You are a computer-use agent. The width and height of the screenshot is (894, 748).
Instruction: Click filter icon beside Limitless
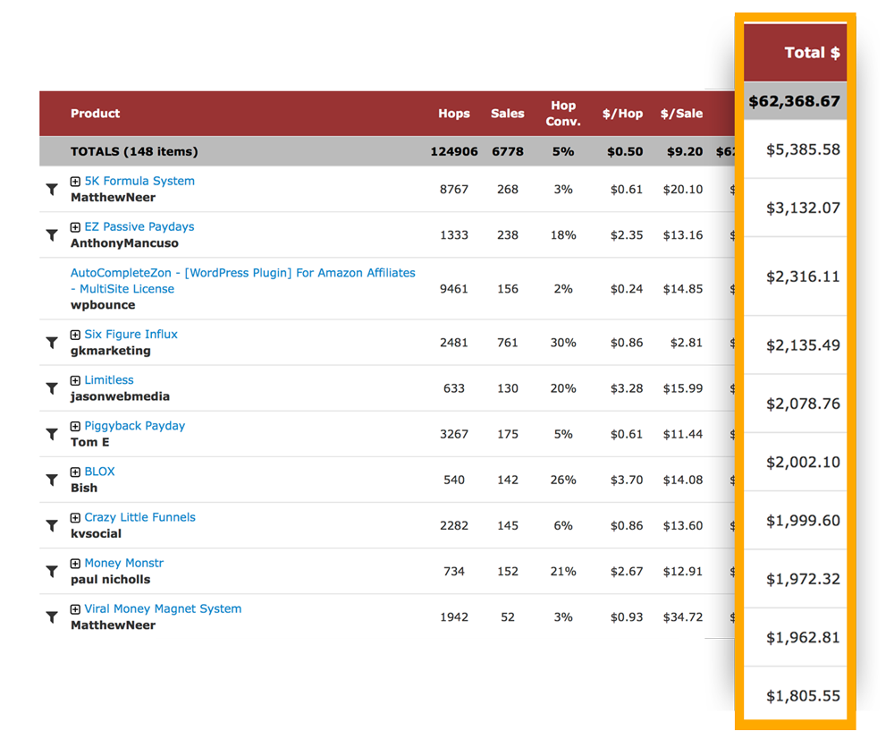(x=52, y=388)
